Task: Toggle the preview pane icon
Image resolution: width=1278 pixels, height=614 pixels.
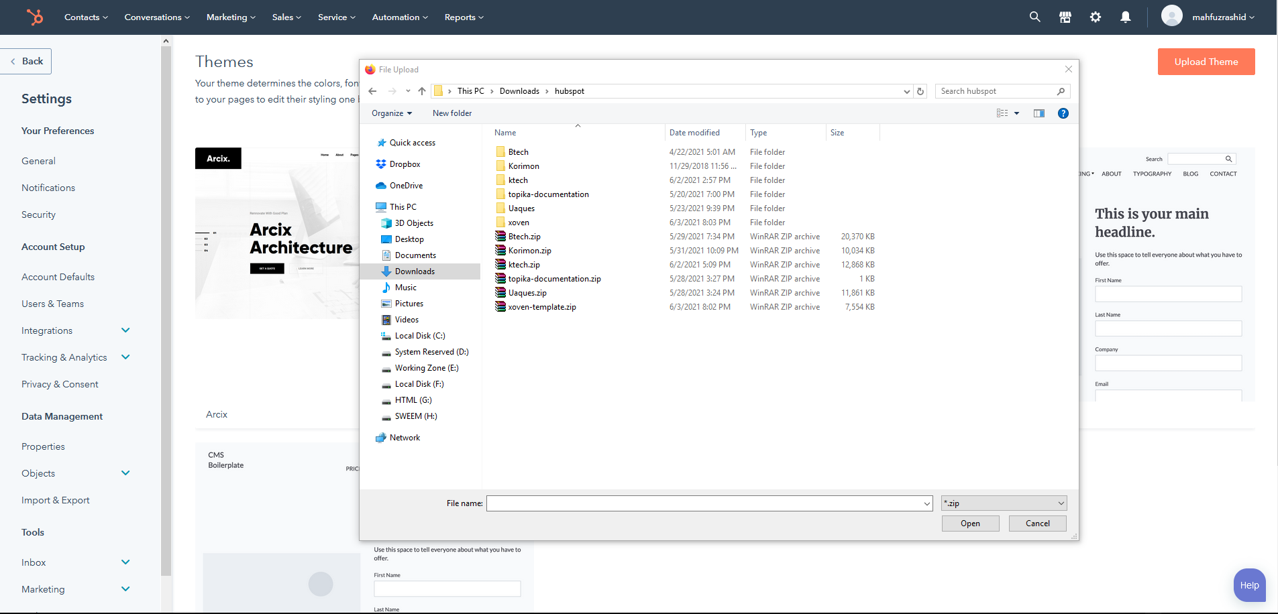Action: pyautogui.click(x=1039, y=113)
